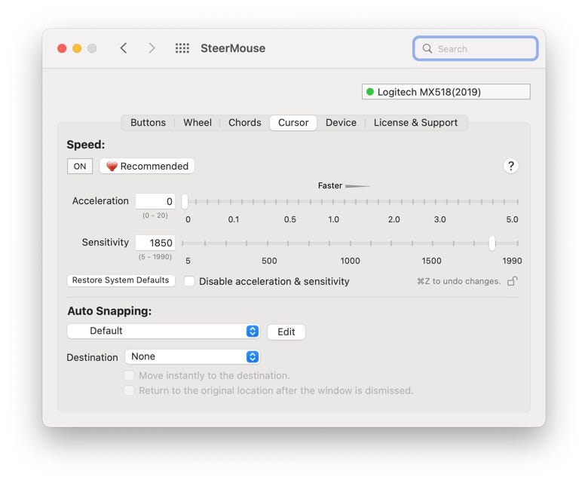Go forward with the right chevron
This screenshot has height=483, width=588.
151,48
